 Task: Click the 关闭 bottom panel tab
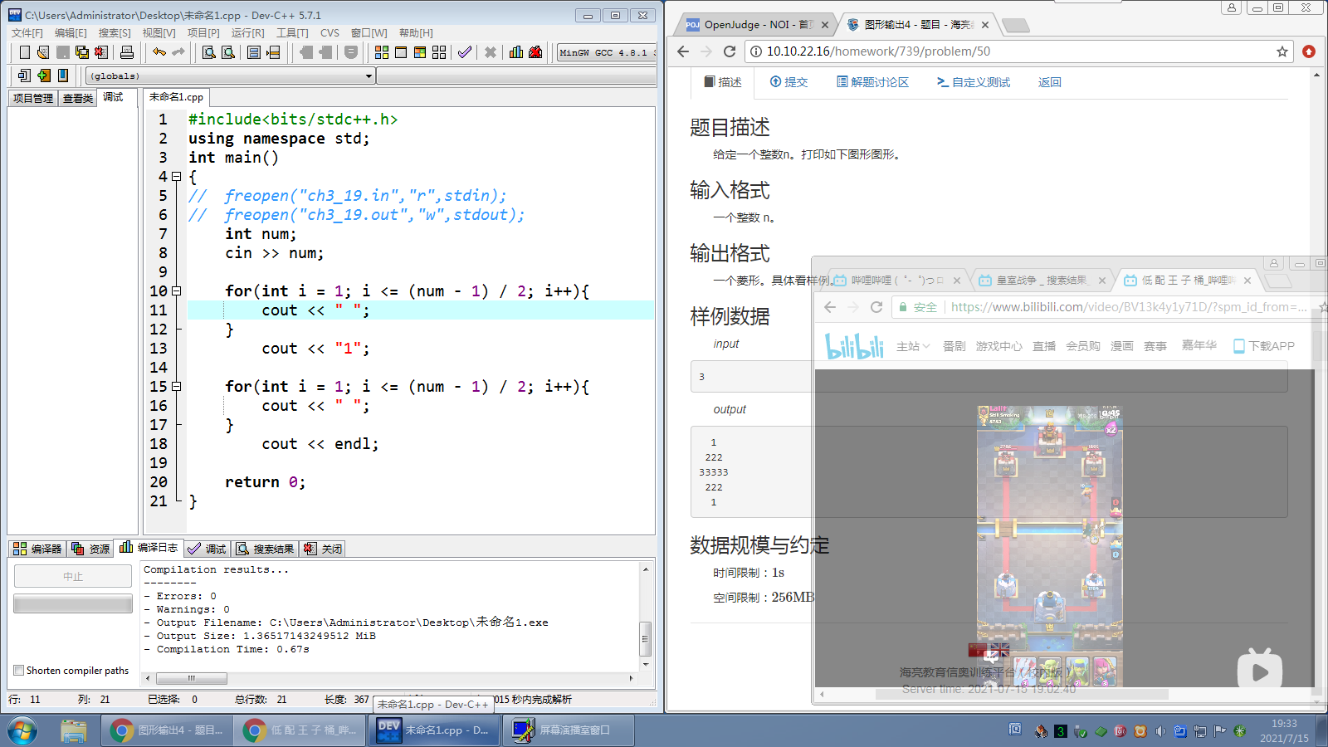point(323,549)
